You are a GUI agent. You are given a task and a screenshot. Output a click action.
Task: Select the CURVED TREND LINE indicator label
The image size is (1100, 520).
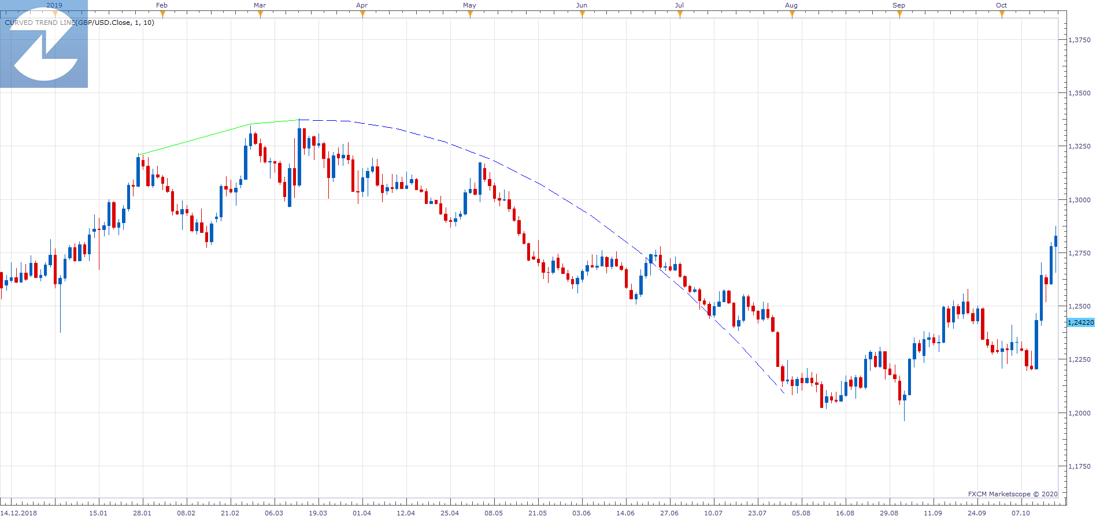[80, 23]
